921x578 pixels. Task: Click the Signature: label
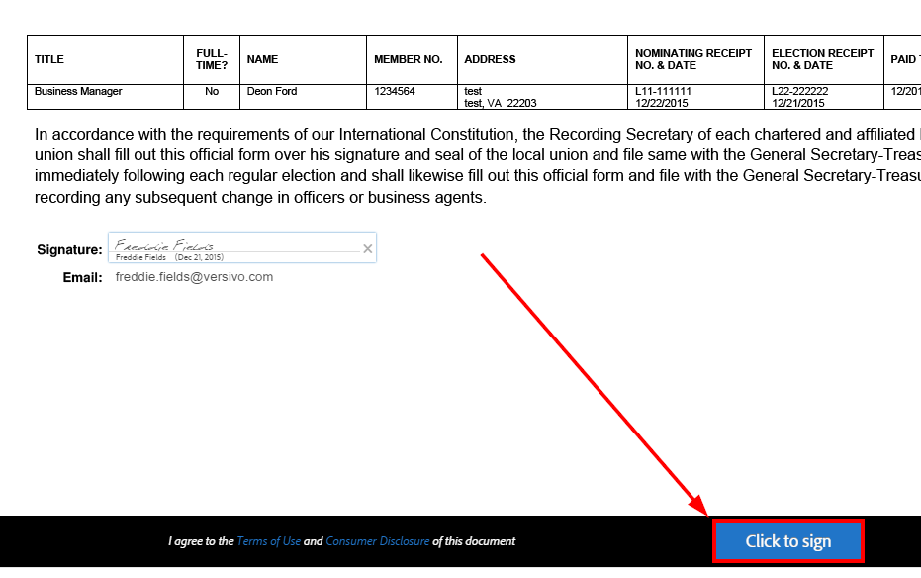click(69, 249)
